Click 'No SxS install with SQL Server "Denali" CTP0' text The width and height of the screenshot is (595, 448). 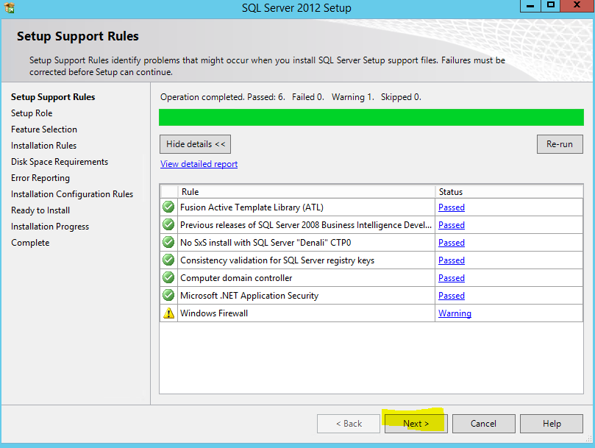click(266, 243)
